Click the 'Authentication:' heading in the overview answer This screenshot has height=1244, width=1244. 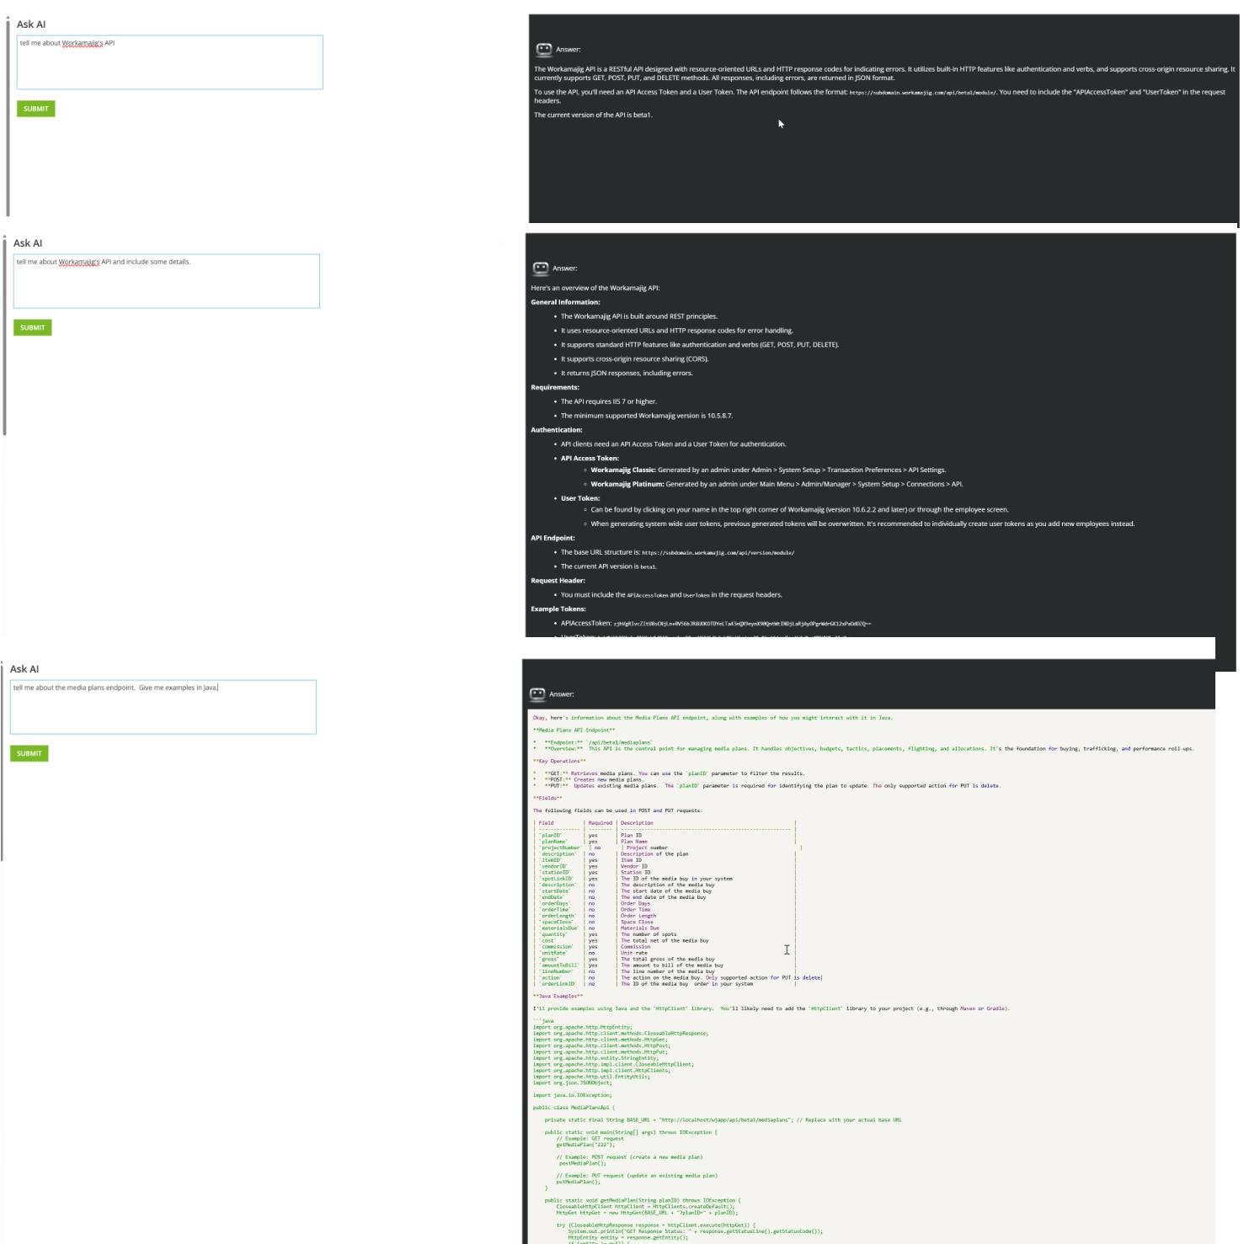tap(556, 430)
